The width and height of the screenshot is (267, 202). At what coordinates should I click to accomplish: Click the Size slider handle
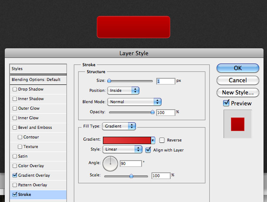(x=109, y=81)
